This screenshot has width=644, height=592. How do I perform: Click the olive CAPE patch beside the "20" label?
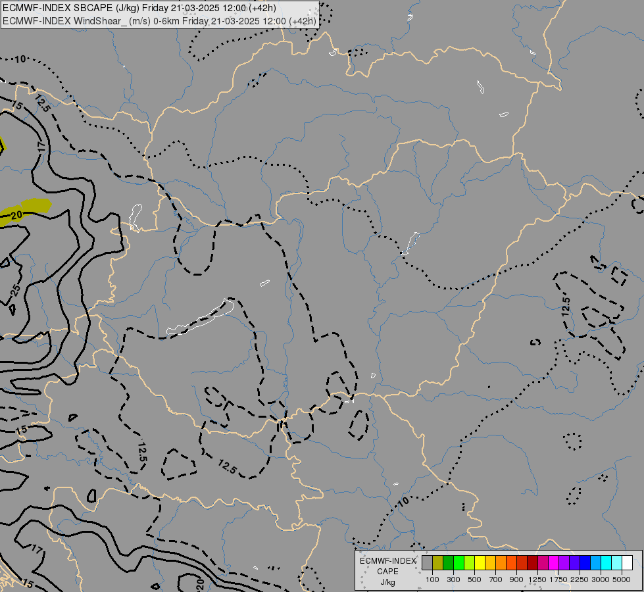(x=37, y=205)
